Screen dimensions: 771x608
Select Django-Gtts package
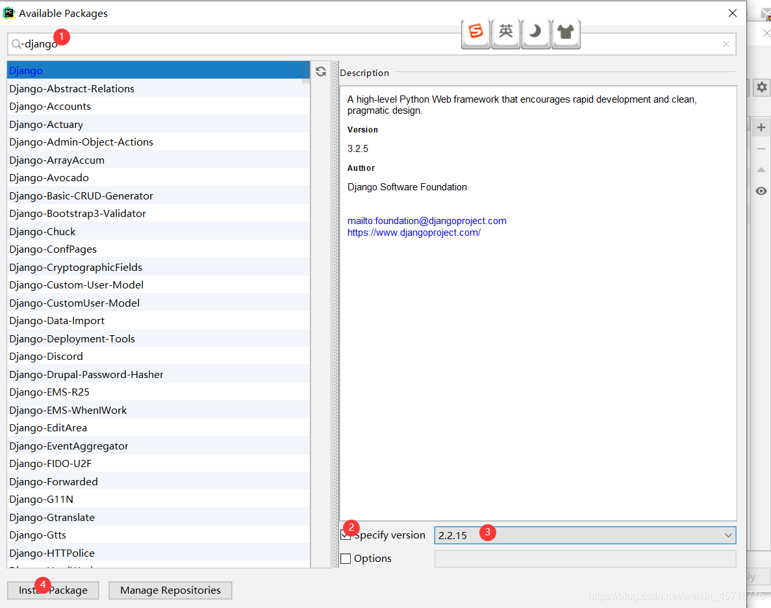coord(158,535)
